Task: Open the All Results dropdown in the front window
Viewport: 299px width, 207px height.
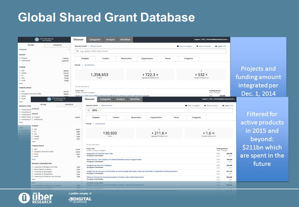Action: pos(56,109)
